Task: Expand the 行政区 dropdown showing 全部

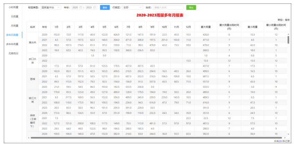Action: [x=132, y=8]
